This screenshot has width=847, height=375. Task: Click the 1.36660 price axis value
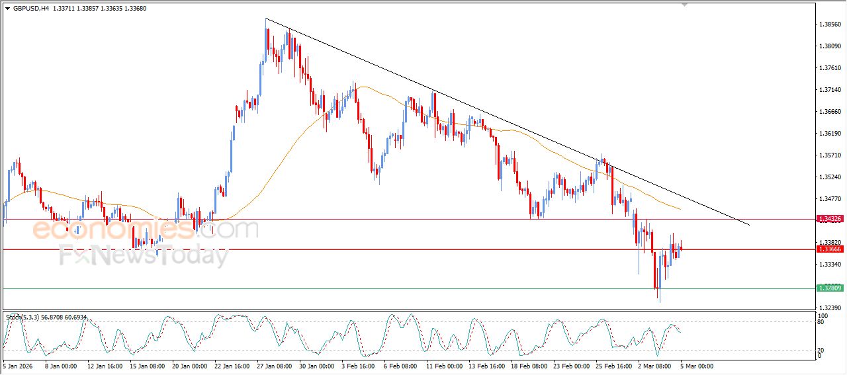(830, 112)
